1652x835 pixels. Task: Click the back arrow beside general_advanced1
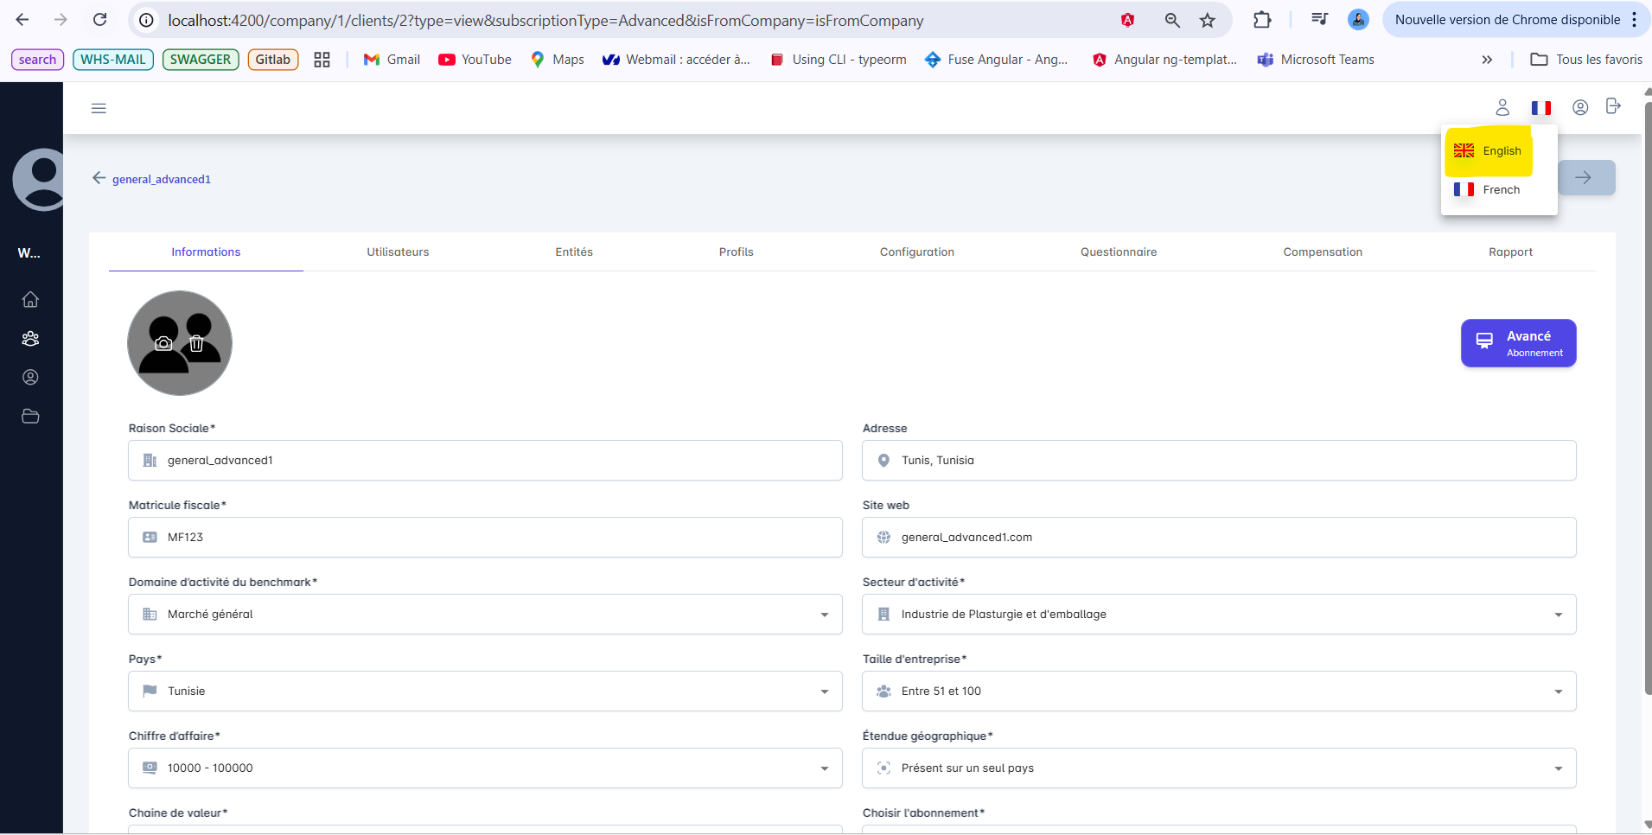pos(99,178)
